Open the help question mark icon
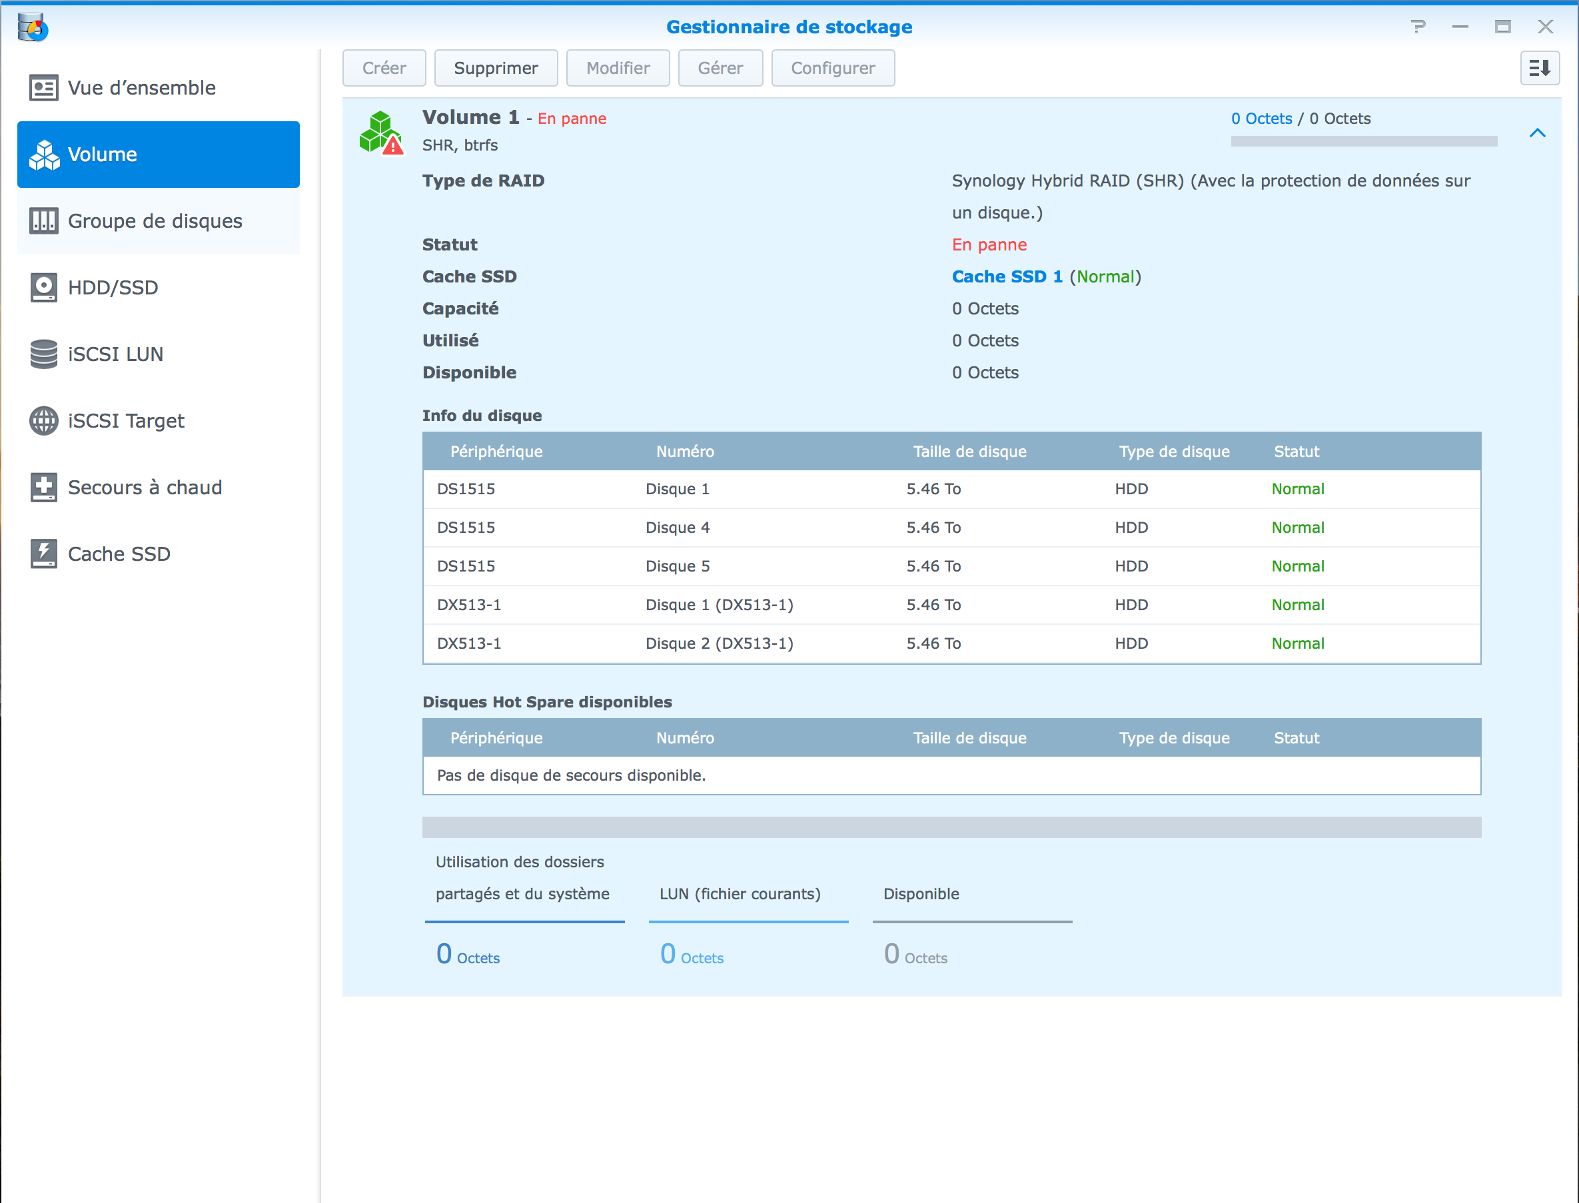The width and height of the screenshot is (1579, 1203). (x=1418, y=27)
